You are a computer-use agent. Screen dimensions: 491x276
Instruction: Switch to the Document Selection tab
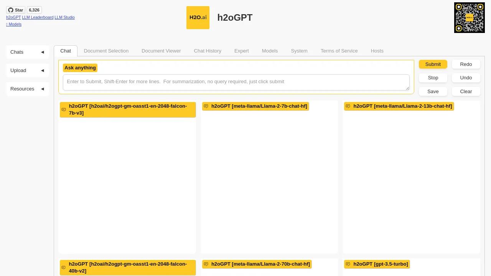pos(106,51)
